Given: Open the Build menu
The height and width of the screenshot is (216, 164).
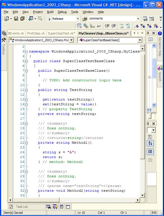Looking at the screenshot, I should click(50, 12).
